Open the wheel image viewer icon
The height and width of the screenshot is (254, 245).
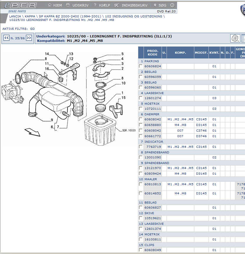coord(235,38)
